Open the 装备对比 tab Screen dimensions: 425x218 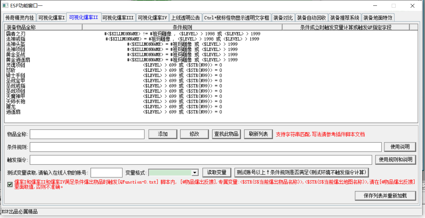click(x=283, y=18)
